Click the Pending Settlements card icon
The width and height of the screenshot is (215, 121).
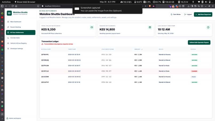(150, 27)
